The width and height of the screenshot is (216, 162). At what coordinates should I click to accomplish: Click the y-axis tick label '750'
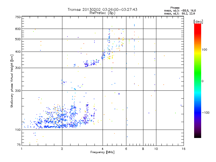18,17
